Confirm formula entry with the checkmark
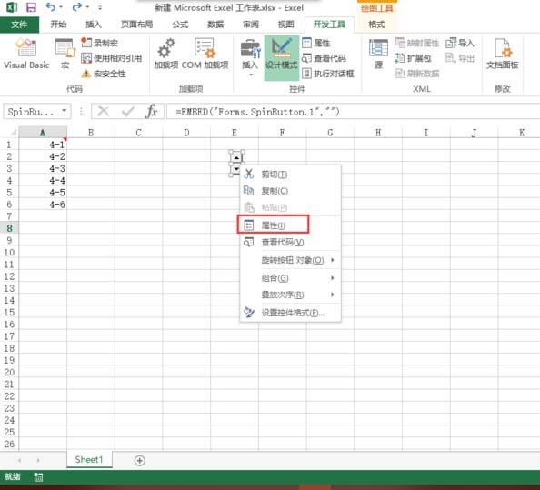This screenshot has height=490, width=540. point(128,111)
